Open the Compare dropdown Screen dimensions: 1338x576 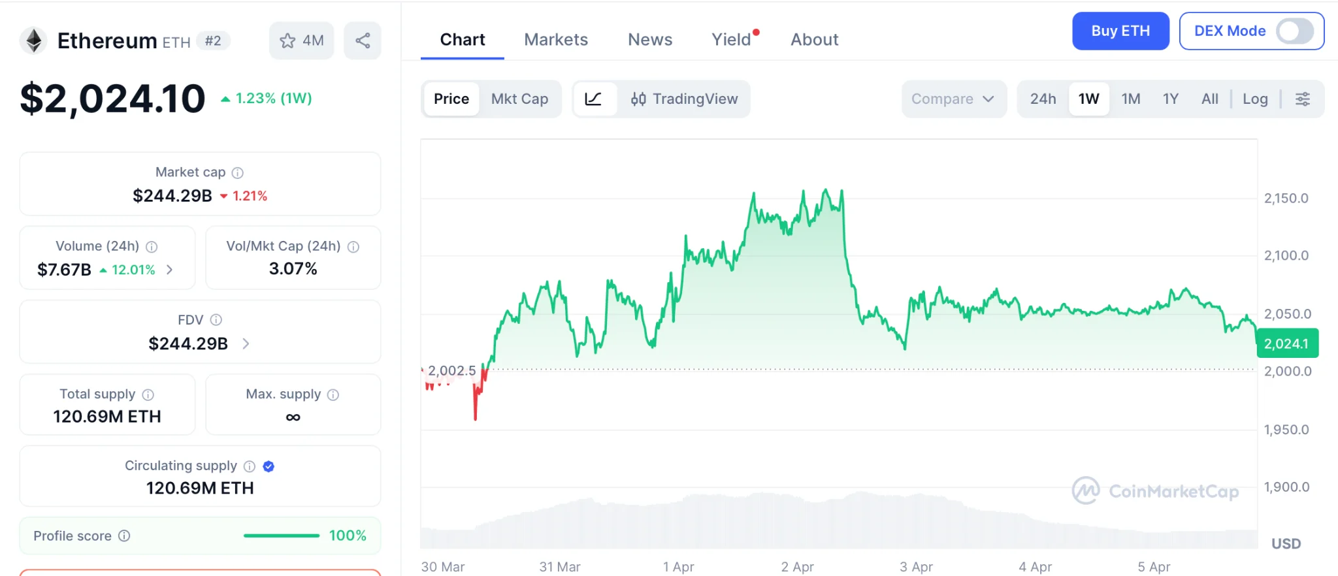click(953, 99)
